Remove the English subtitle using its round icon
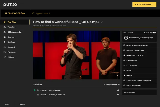The height and width of the screenshot is (107, 160). tap(118, 90)
